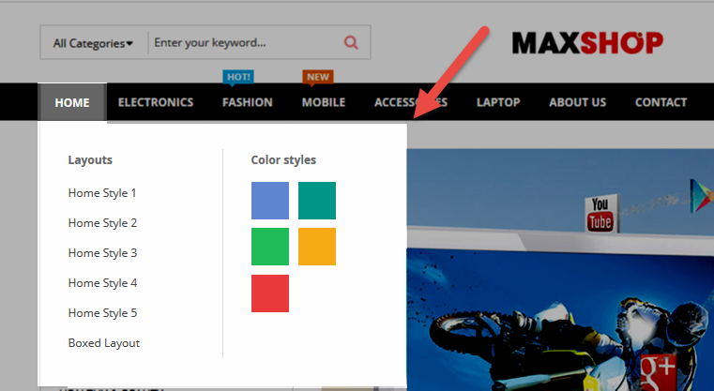Click the Google Plus icon in the banner

pyautogui.click(x=659, y=372)
